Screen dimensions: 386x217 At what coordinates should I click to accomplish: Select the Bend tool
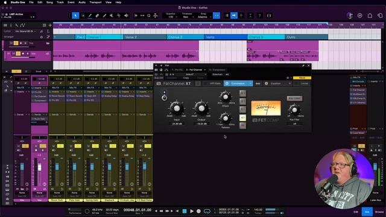(119, 16)
